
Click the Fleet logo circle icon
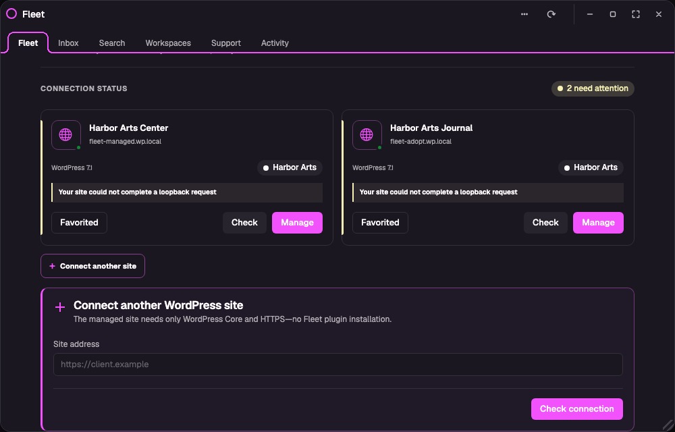11,13
